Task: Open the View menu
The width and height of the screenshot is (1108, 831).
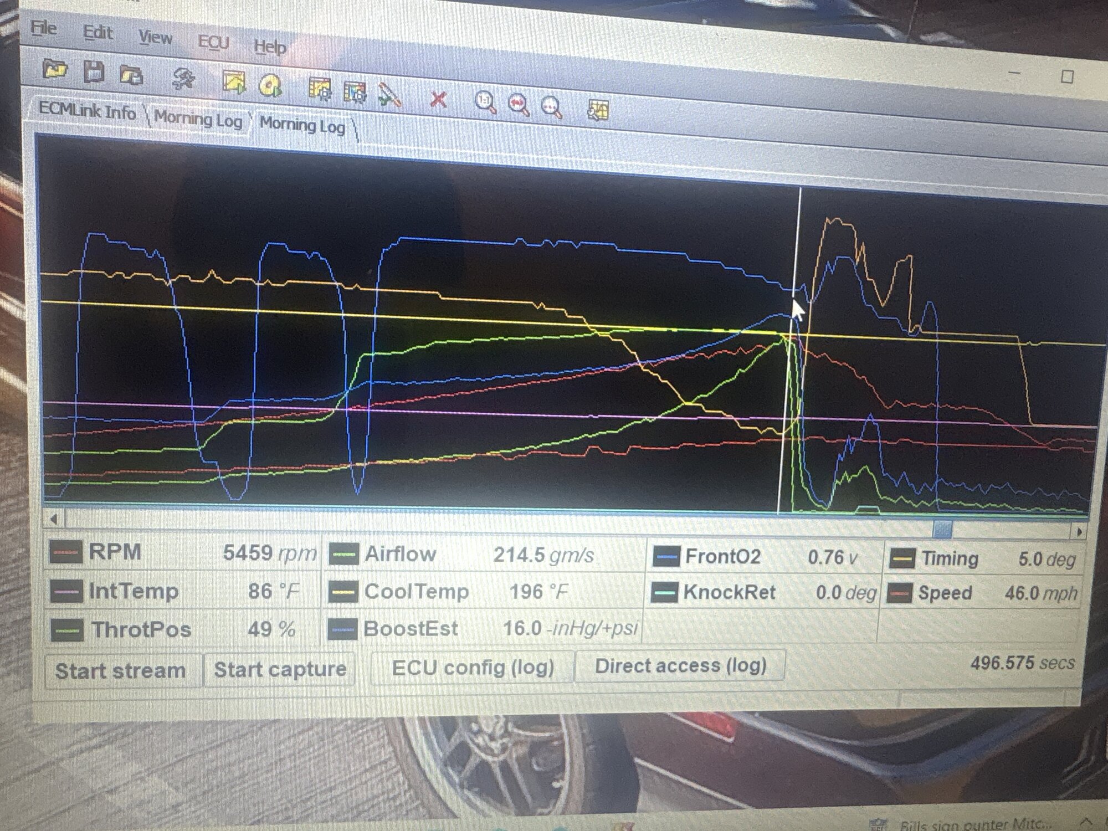Action: tap(155, 38)
